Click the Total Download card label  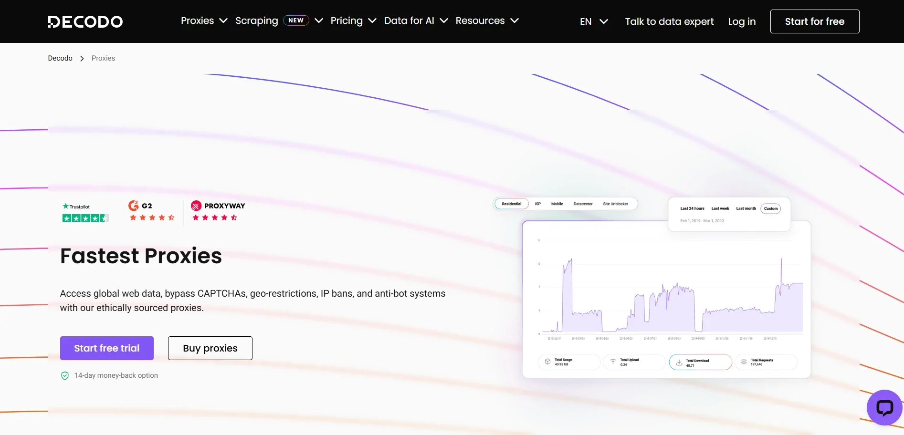tap(697, 361)
